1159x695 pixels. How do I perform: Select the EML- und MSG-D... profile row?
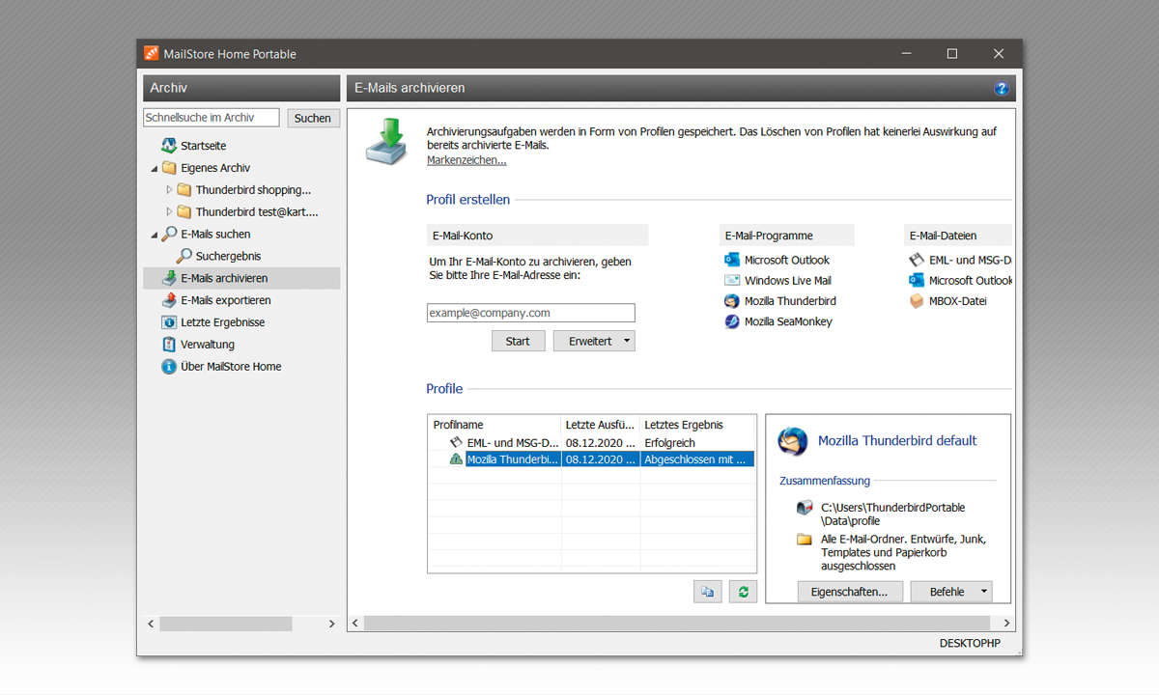pyautogui.click(x=592, y=442)
